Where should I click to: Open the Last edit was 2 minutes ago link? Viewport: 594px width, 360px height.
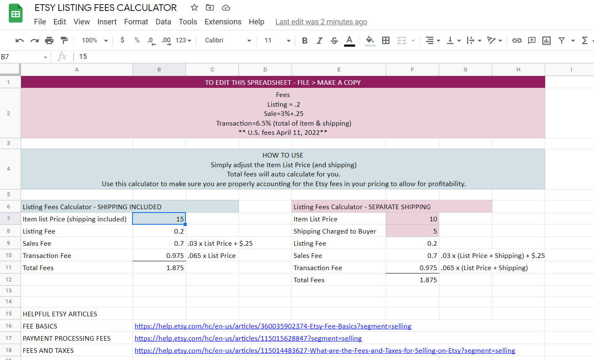click(x=321, y=22)
